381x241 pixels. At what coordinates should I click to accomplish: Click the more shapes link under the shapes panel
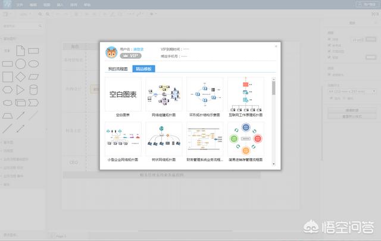[x=11, y=235]
